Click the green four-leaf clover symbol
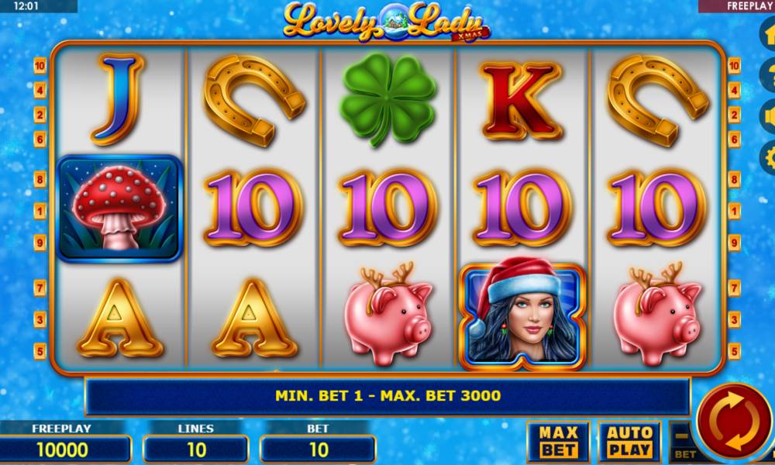Screen dimensions: 775x465 click(x=388, y=99)
